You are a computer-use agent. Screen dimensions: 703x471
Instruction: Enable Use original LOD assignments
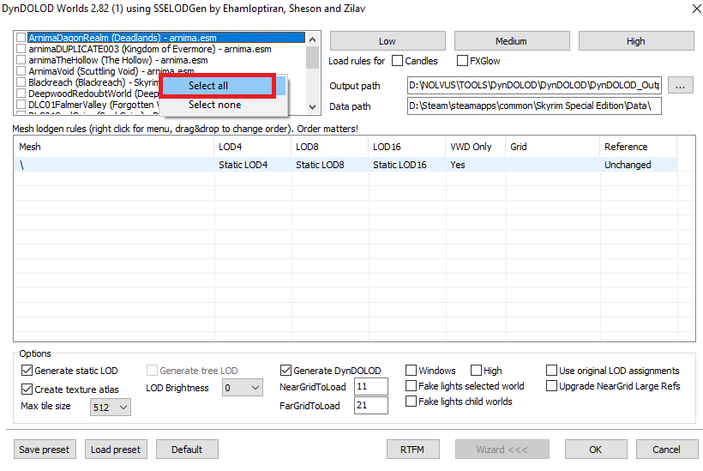click(551, 371)
